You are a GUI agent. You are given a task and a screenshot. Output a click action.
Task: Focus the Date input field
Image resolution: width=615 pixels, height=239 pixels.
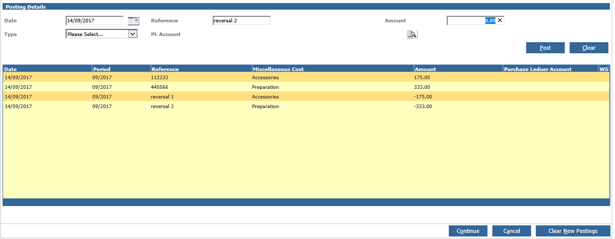tap(95, 21)
